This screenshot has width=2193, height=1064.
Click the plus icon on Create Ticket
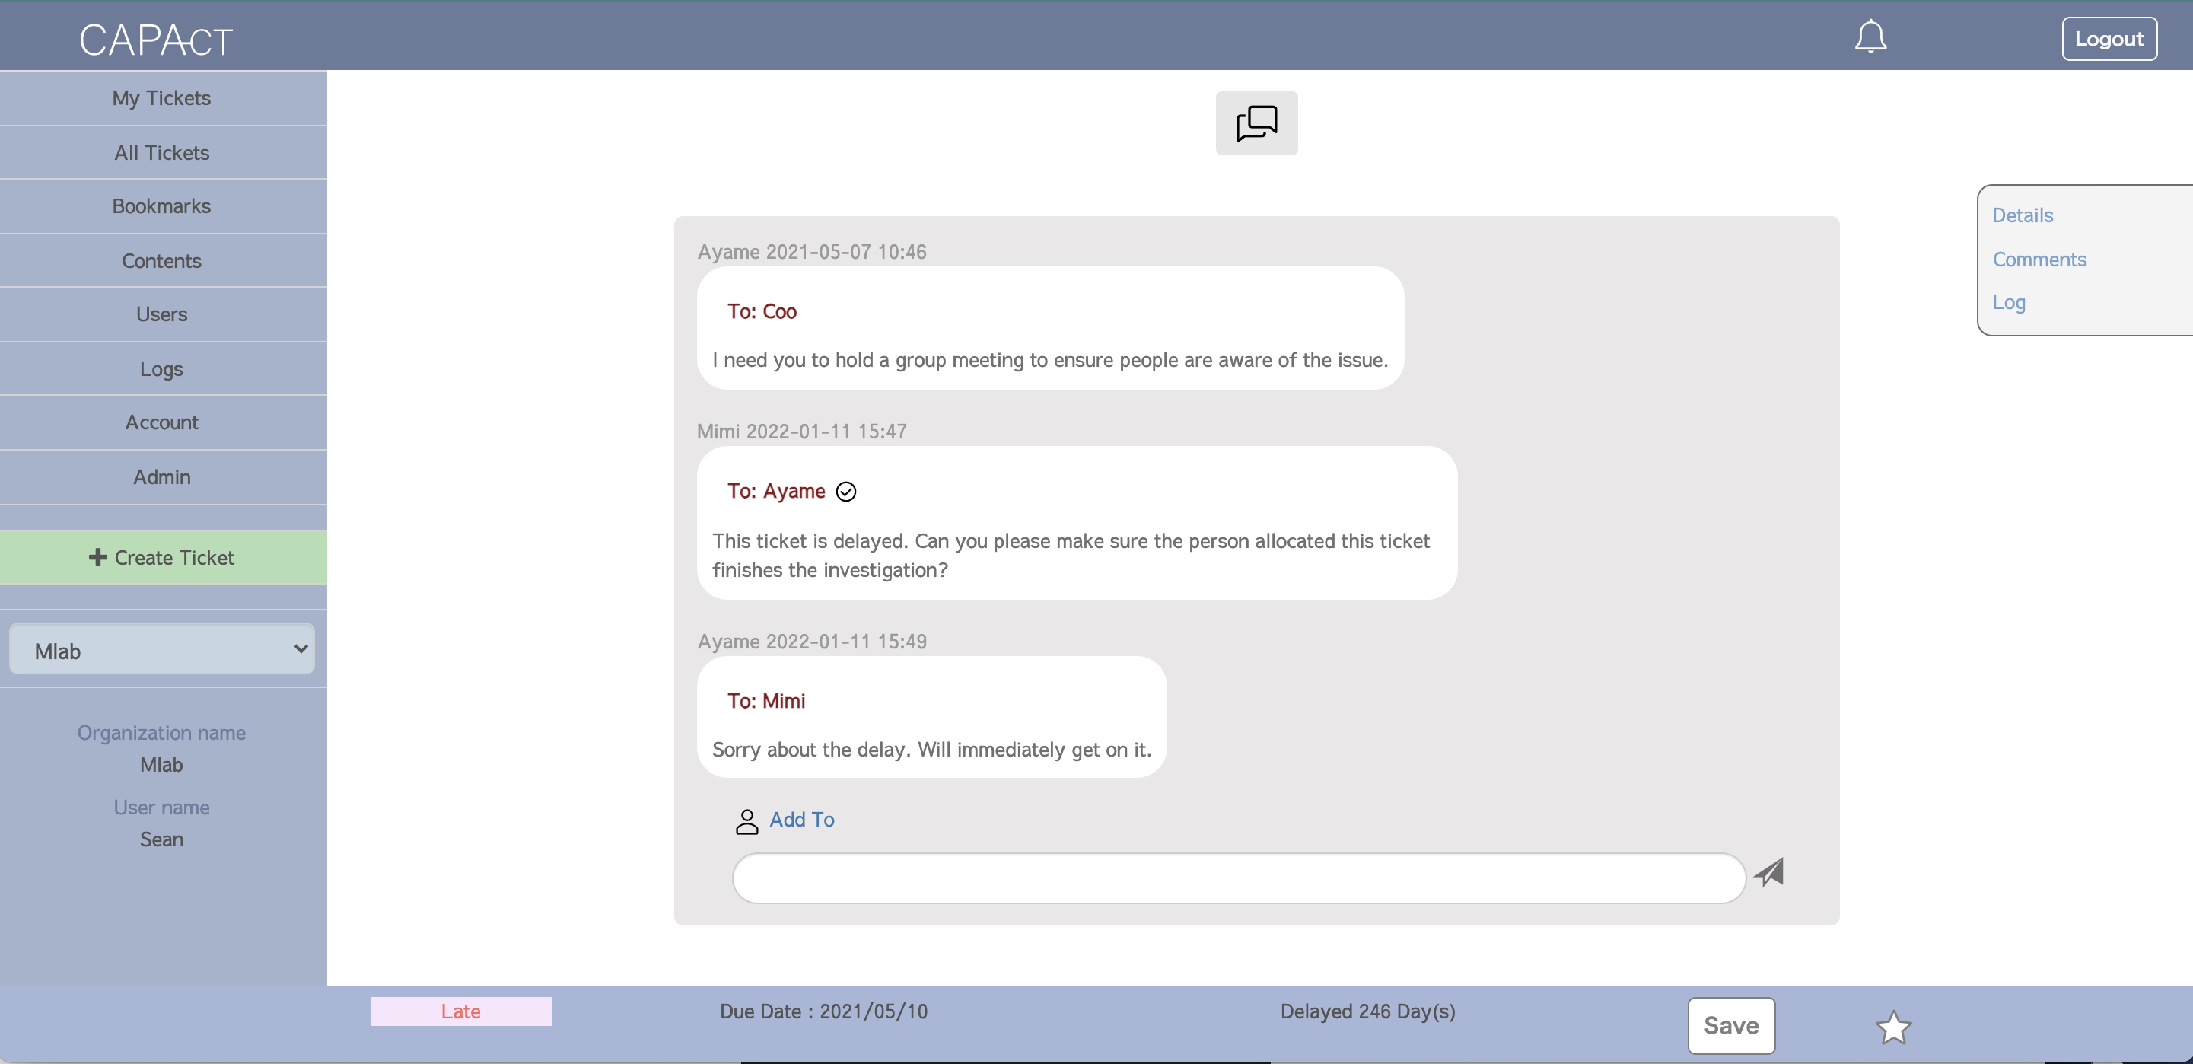click(x=97, y=558)
